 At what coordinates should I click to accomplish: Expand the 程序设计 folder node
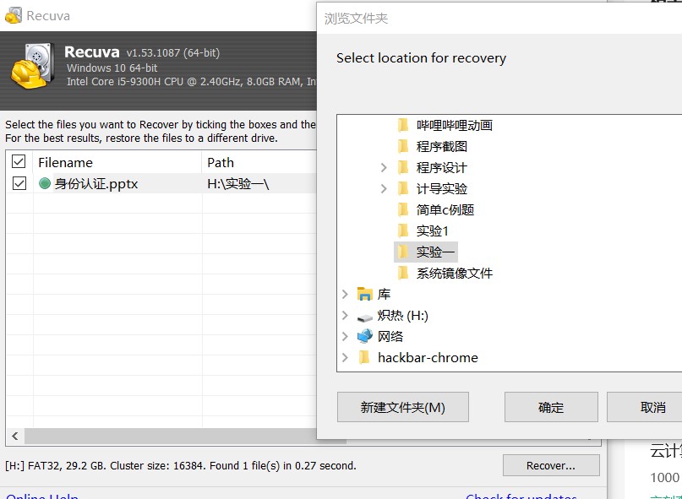(x=384, y=167)
